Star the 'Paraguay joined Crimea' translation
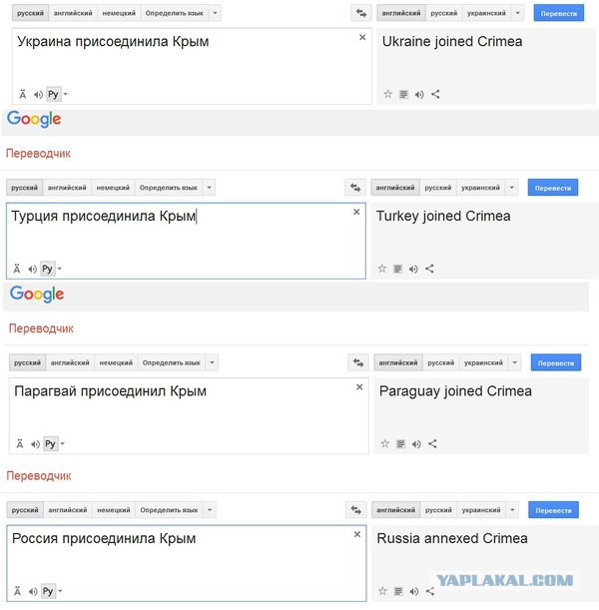Screen dimensions: 599x610 [385, 443]
